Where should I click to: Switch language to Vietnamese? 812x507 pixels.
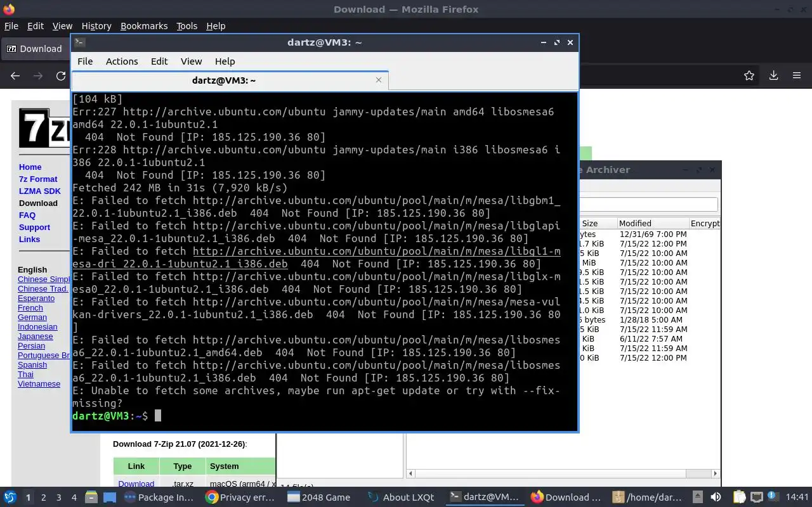click(x=39, y=383)
